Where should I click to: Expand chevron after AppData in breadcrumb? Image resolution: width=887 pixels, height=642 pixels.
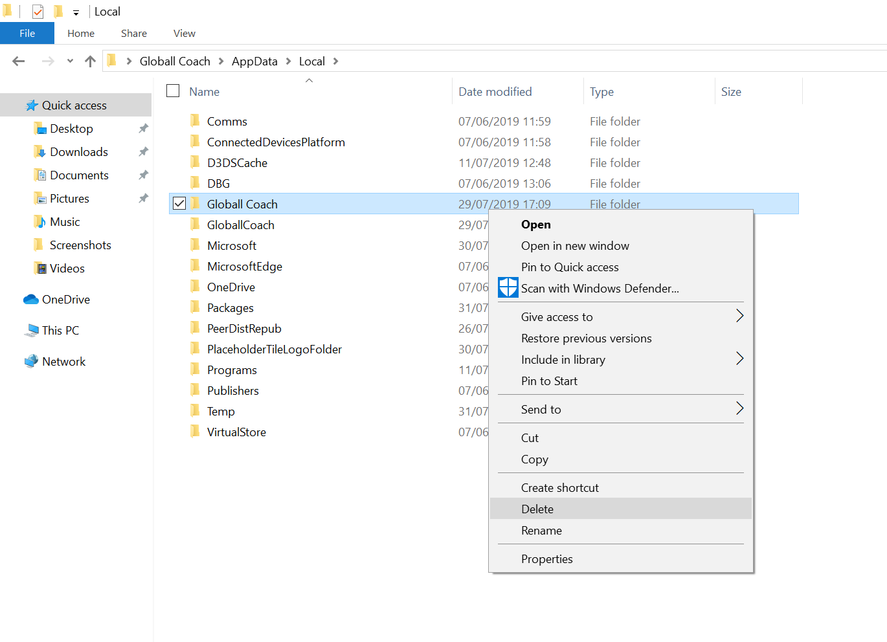[288, 61]
